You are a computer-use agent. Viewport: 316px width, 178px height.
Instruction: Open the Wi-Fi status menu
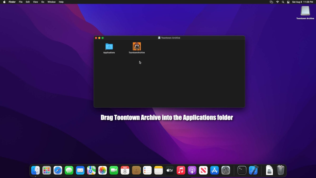click(277, 2)
